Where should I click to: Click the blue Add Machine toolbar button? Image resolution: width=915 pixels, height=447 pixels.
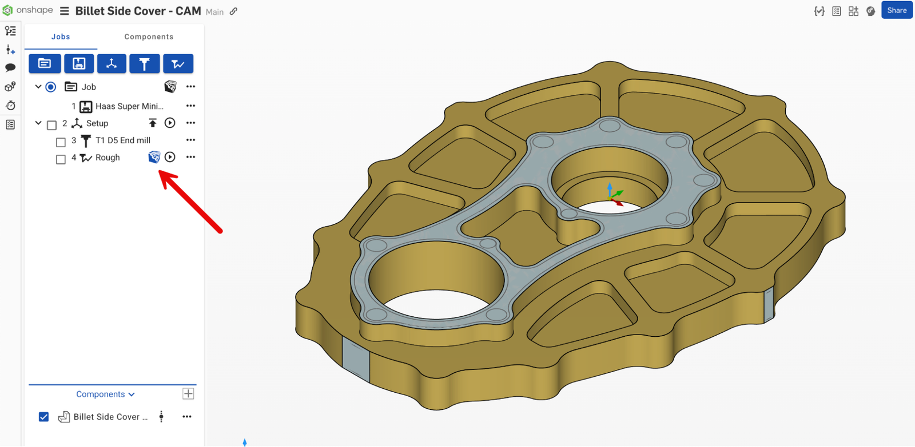click(78, 63)
